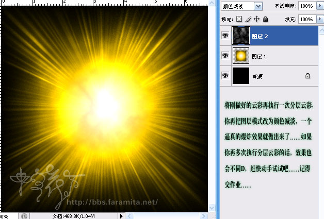Select the 图层 2 layer name

pyautogui.click(x=260, y=36)
